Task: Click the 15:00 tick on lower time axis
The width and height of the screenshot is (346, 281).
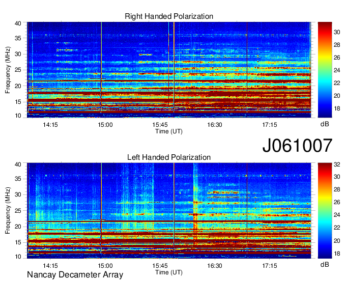Action: [x=105, y=266]
